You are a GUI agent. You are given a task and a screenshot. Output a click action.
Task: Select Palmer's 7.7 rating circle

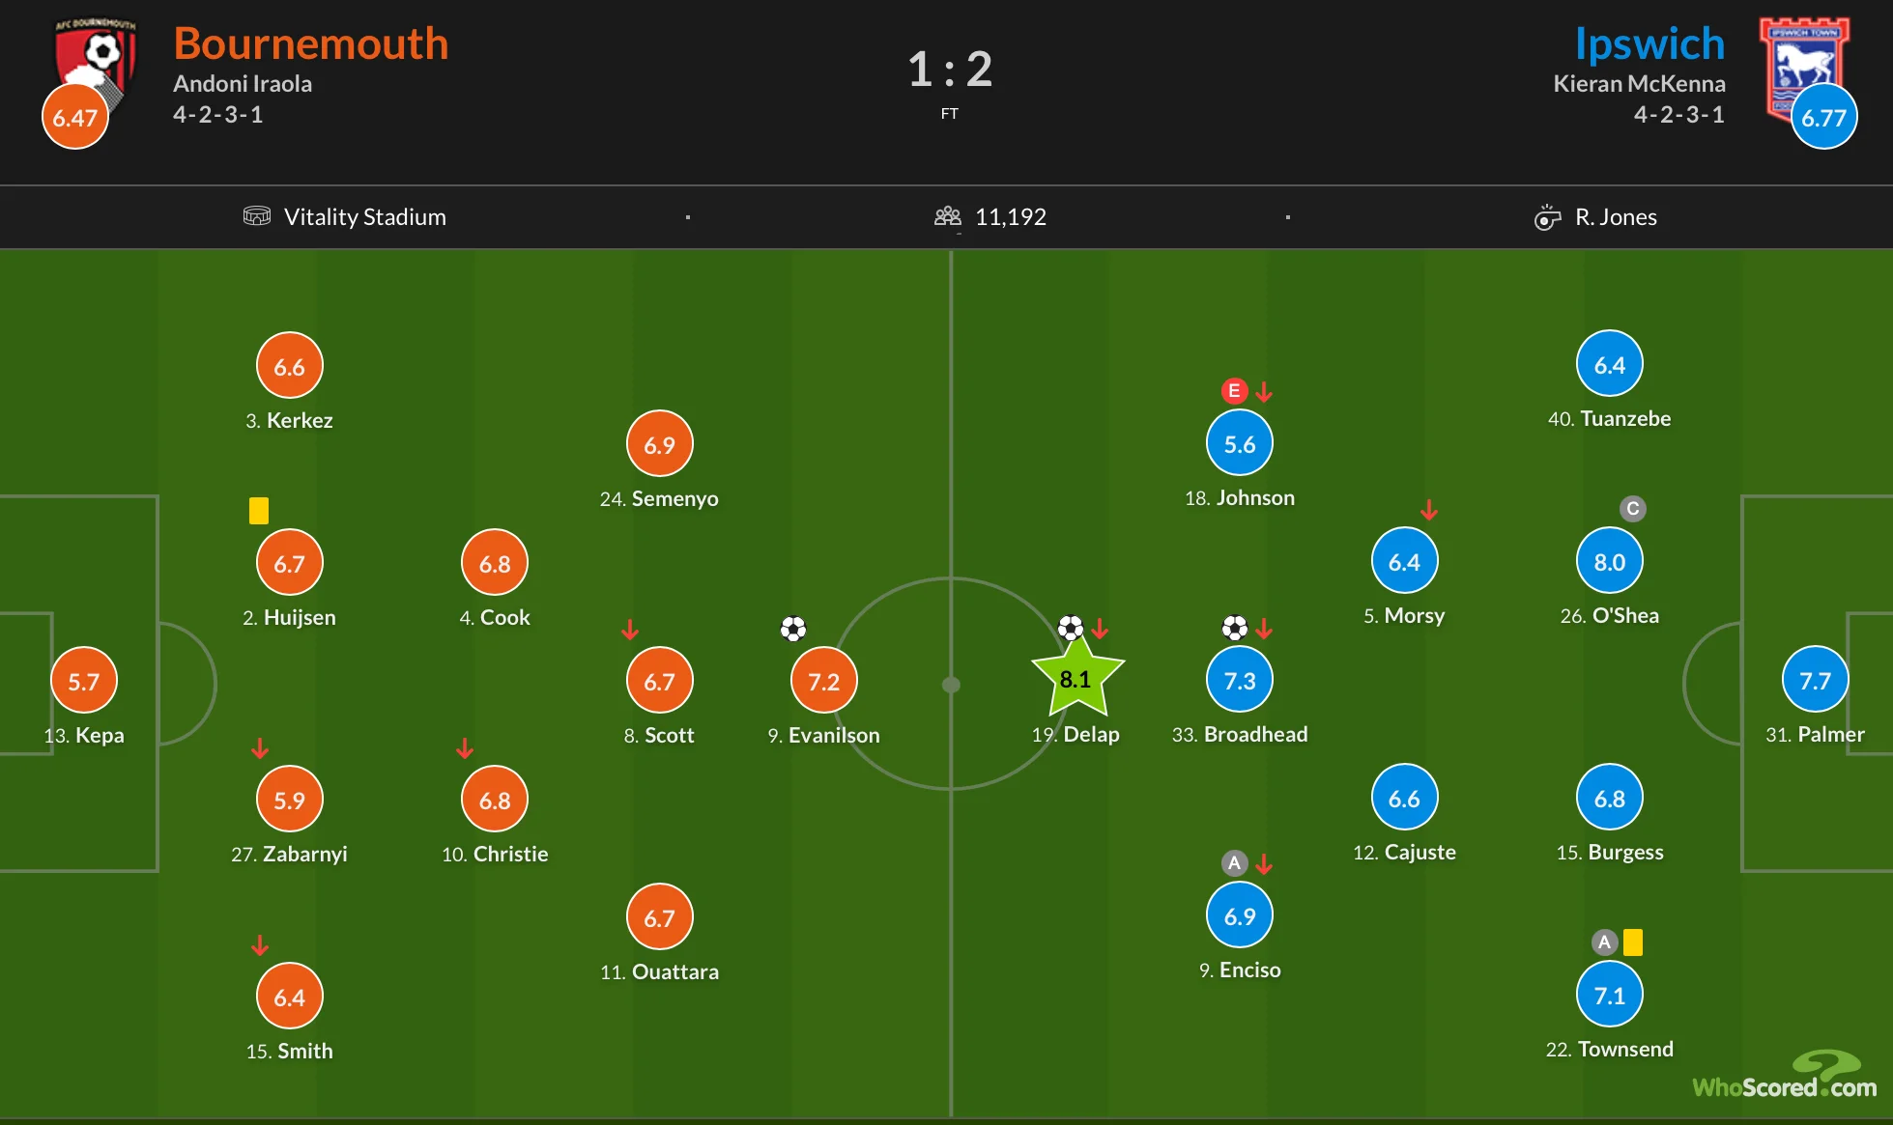pos(1815,680)
